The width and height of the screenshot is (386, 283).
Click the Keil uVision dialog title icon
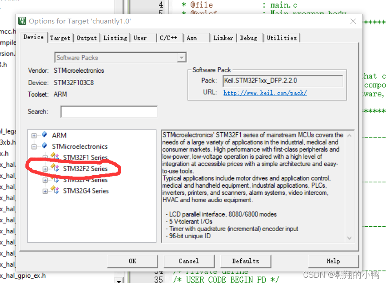pos(22,21)
